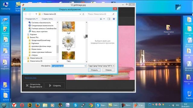193x108 pixels.
Task: Open the Загрузки shortcut desktop icon
Action: [5, 31]
